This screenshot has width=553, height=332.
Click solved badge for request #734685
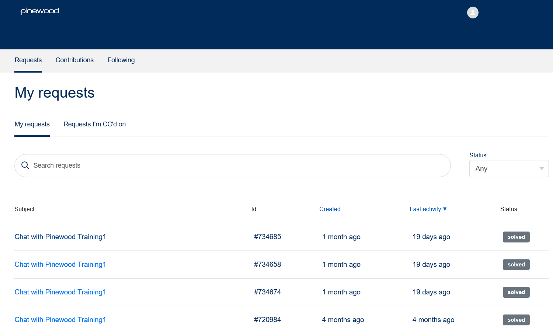(516, 237)
